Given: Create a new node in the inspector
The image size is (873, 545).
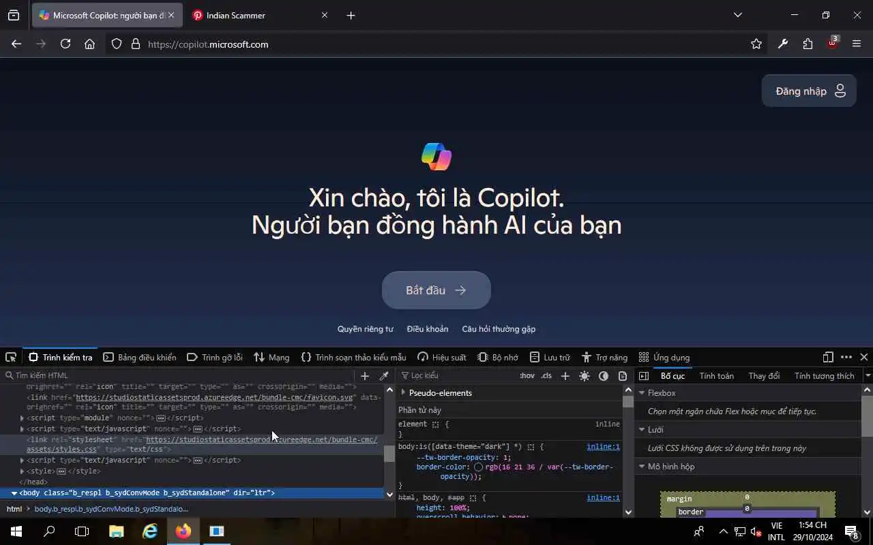Looking at the screenshot, I should pyautogui.click(x=365, y=375).
